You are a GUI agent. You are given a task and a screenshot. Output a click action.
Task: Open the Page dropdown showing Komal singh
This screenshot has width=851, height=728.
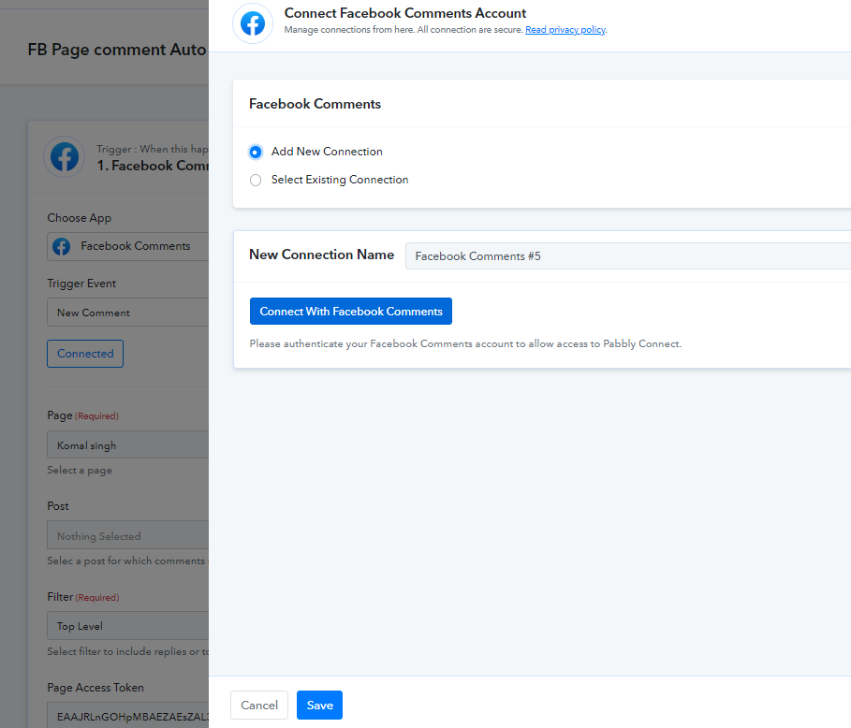tap(127, 445)
